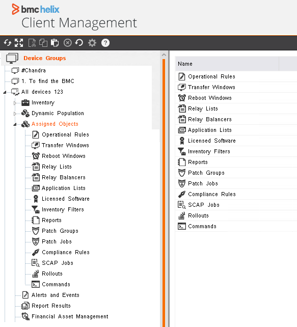This screenshot has width=297, height=327.
Task: Click the expand-to-fullscreen arrows toolbar icon
Action: (19, 43)
